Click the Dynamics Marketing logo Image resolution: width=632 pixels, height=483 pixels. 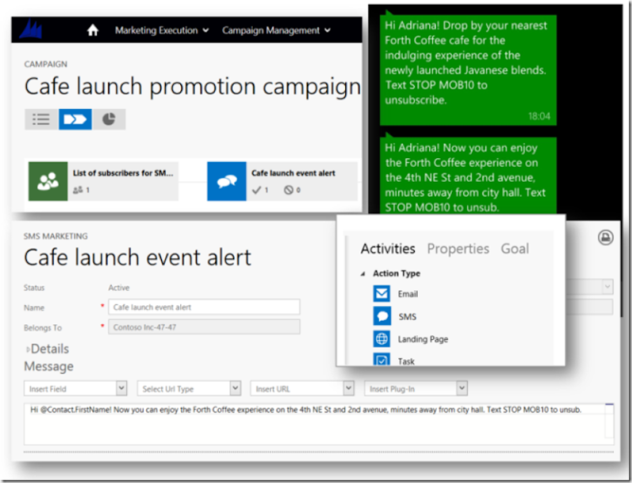[x=31, y=29]
